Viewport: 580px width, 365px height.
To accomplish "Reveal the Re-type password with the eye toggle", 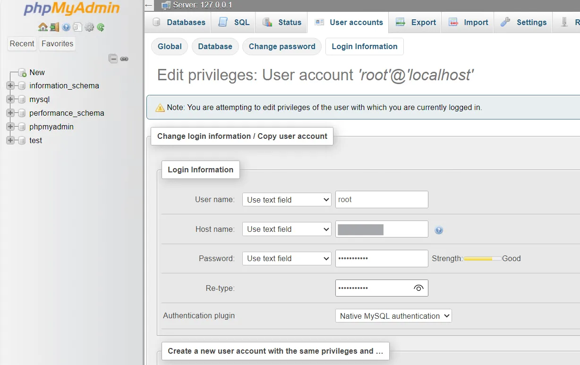I will click(x=418, y=288).
